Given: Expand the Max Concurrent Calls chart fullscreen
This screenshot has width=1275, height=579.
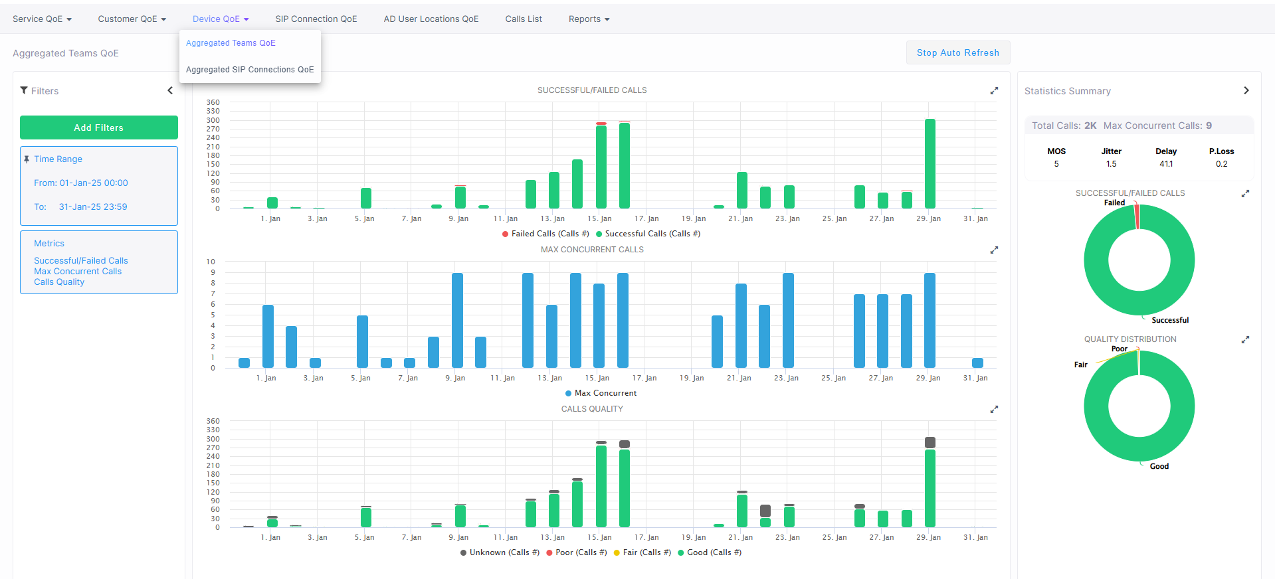Looking at the screenshot, I should click(994, 250).
